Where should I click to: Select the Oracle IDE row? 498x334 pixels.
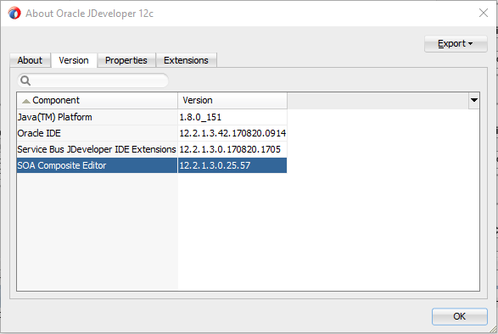pos(152,133)
